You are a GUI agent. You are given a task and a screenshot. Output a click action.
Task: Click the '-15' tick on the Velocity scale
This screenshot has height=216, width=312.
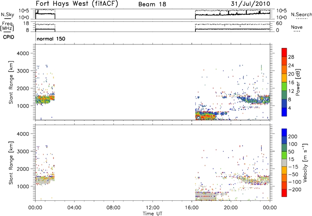click(x=293, y=166)
